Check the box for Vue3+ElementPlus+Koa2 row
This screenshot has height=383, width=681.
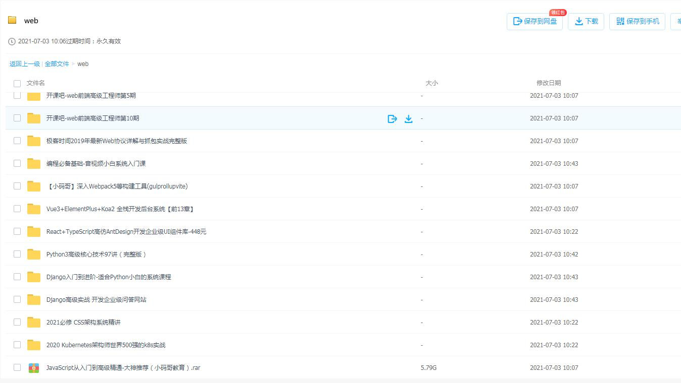coord(17,209)
